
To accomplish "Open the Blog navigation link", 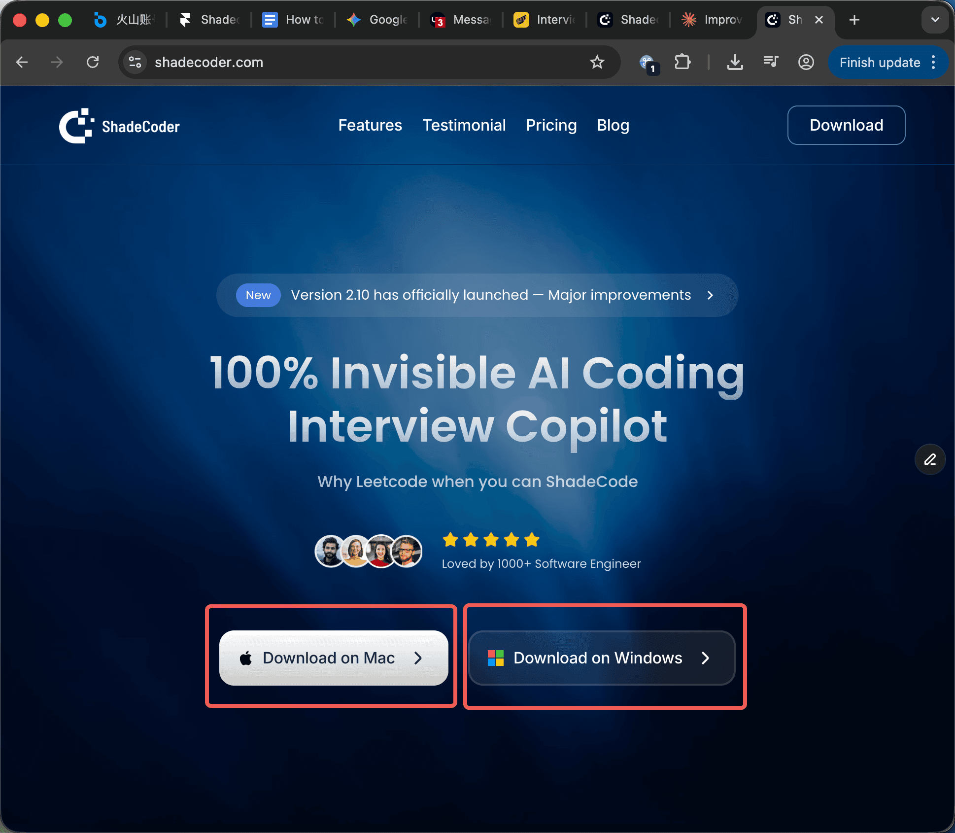I will tap(613, 125).
